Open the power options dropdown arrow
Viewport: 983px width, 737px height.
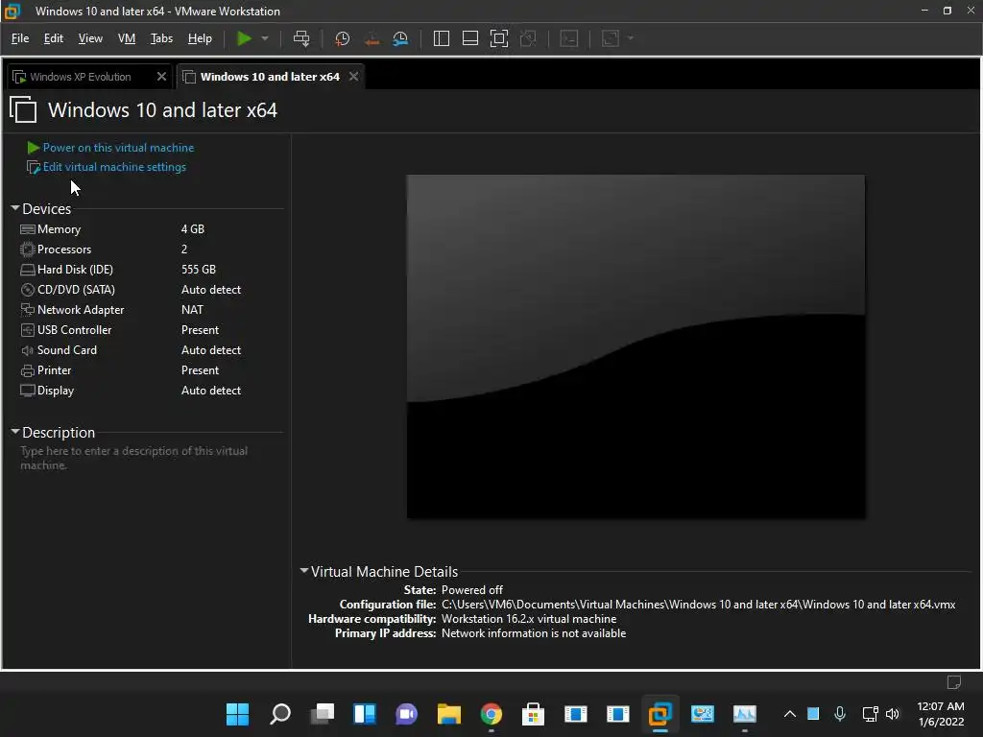(x=265, y=38)
